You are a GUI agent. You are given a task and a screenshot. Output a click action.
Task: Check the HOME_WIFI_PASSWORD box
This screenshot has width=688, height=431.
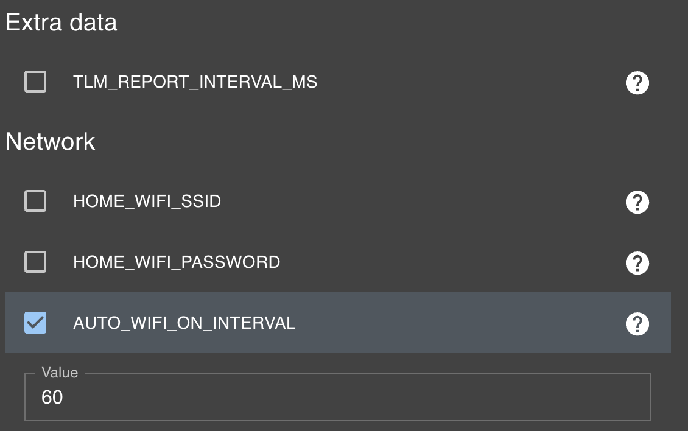(x=35, y=262)
